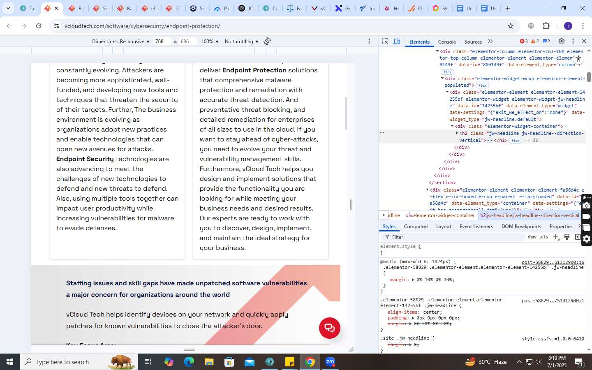Click the accessibility figure overlay icon
Image resolution: width=592 pixels, height=370 pixels.
coord(578,59)
